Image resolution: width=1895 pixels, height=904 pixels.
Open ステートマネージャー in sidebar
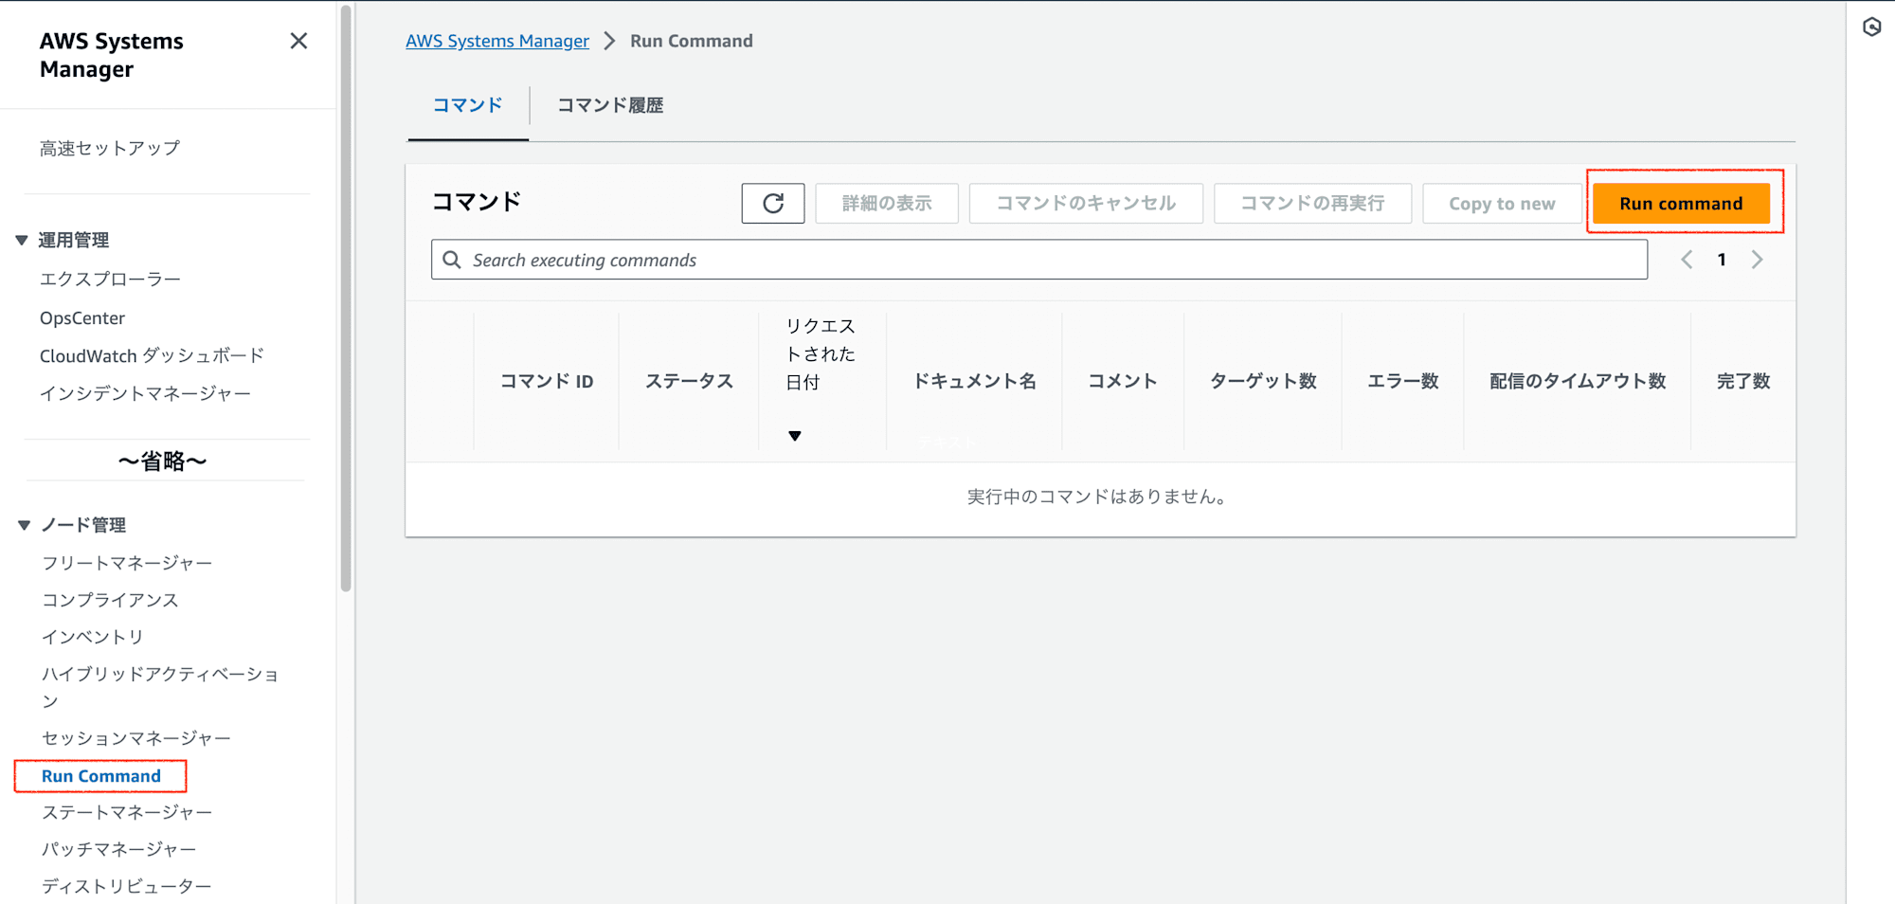coord(127,812)
